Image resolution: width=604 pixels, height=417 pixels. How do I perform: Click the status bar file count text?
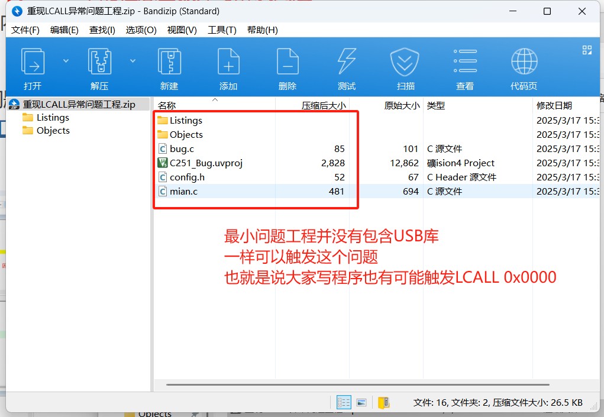(498, 403)
